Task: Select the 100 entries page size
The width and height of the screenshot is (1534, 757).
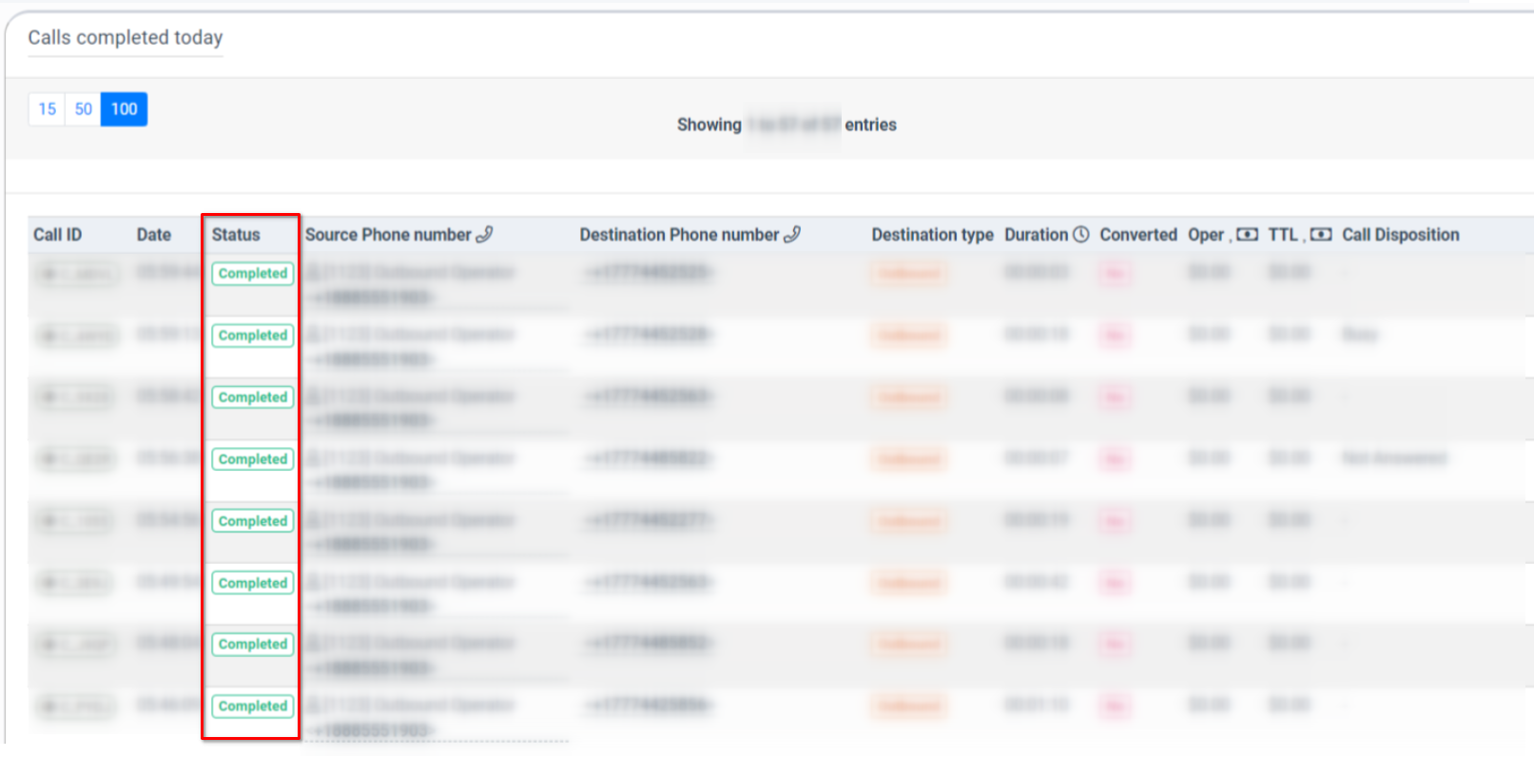Action: coord(124,109)
